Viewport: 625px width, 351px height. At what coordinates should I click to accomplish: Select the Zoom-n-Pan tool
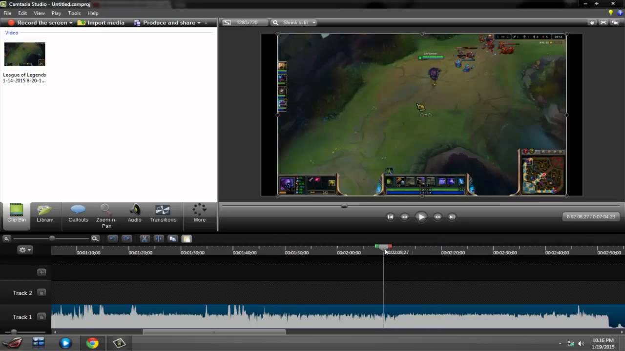[106, 216]
